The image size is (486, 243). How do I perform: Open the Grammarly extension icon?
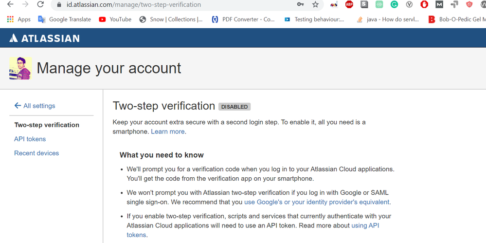(x=394, y=4)
